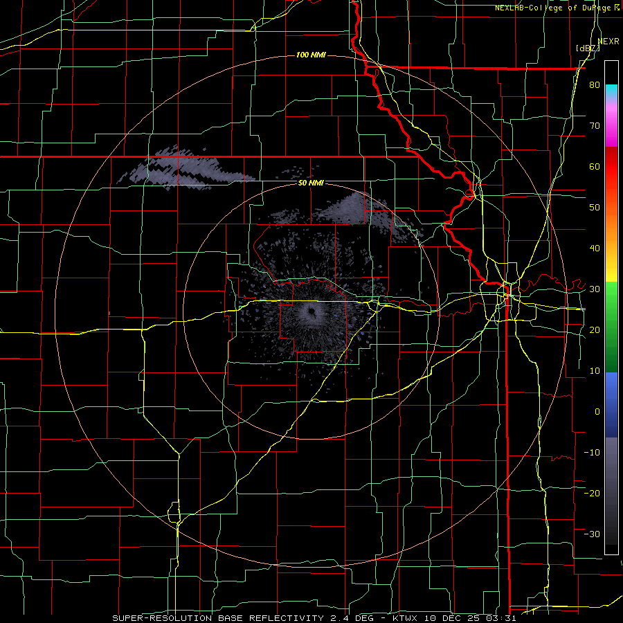Click the [dBZ] units label

[588, 48]
